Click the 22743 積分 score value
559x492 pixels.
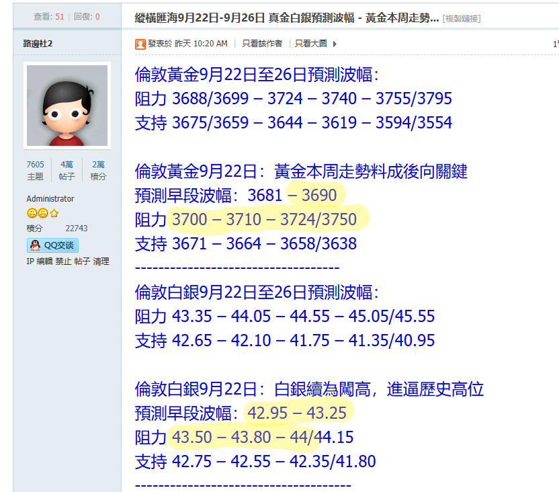coord(76,229)
